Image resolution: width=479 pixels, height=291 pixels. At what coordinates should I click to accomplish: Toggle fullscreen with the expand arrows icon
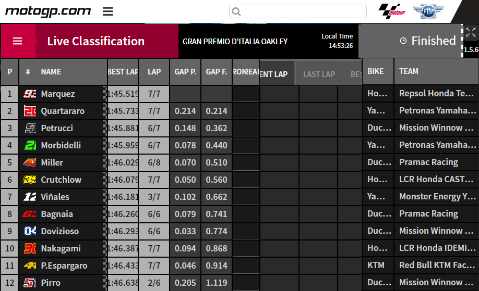pos(470,32)
